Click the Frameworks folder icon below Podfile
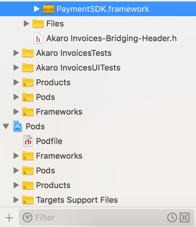Image resolution: width=196 pixels, height=227 pixels. 28,156
